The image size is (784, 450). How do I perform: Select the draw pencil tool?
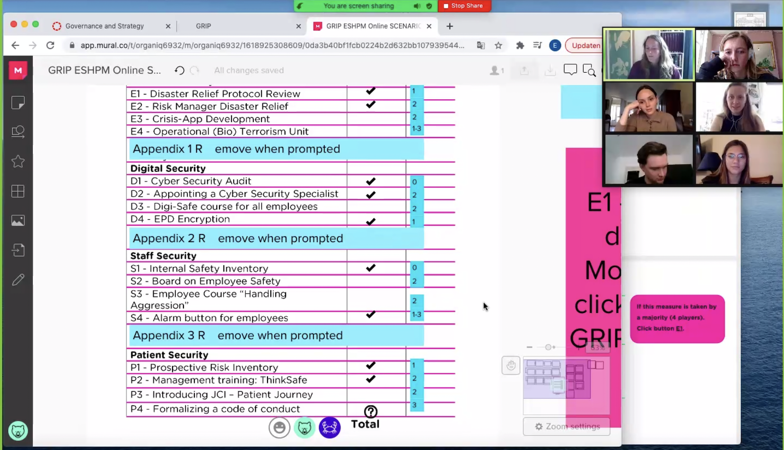[x=18, y=280]
